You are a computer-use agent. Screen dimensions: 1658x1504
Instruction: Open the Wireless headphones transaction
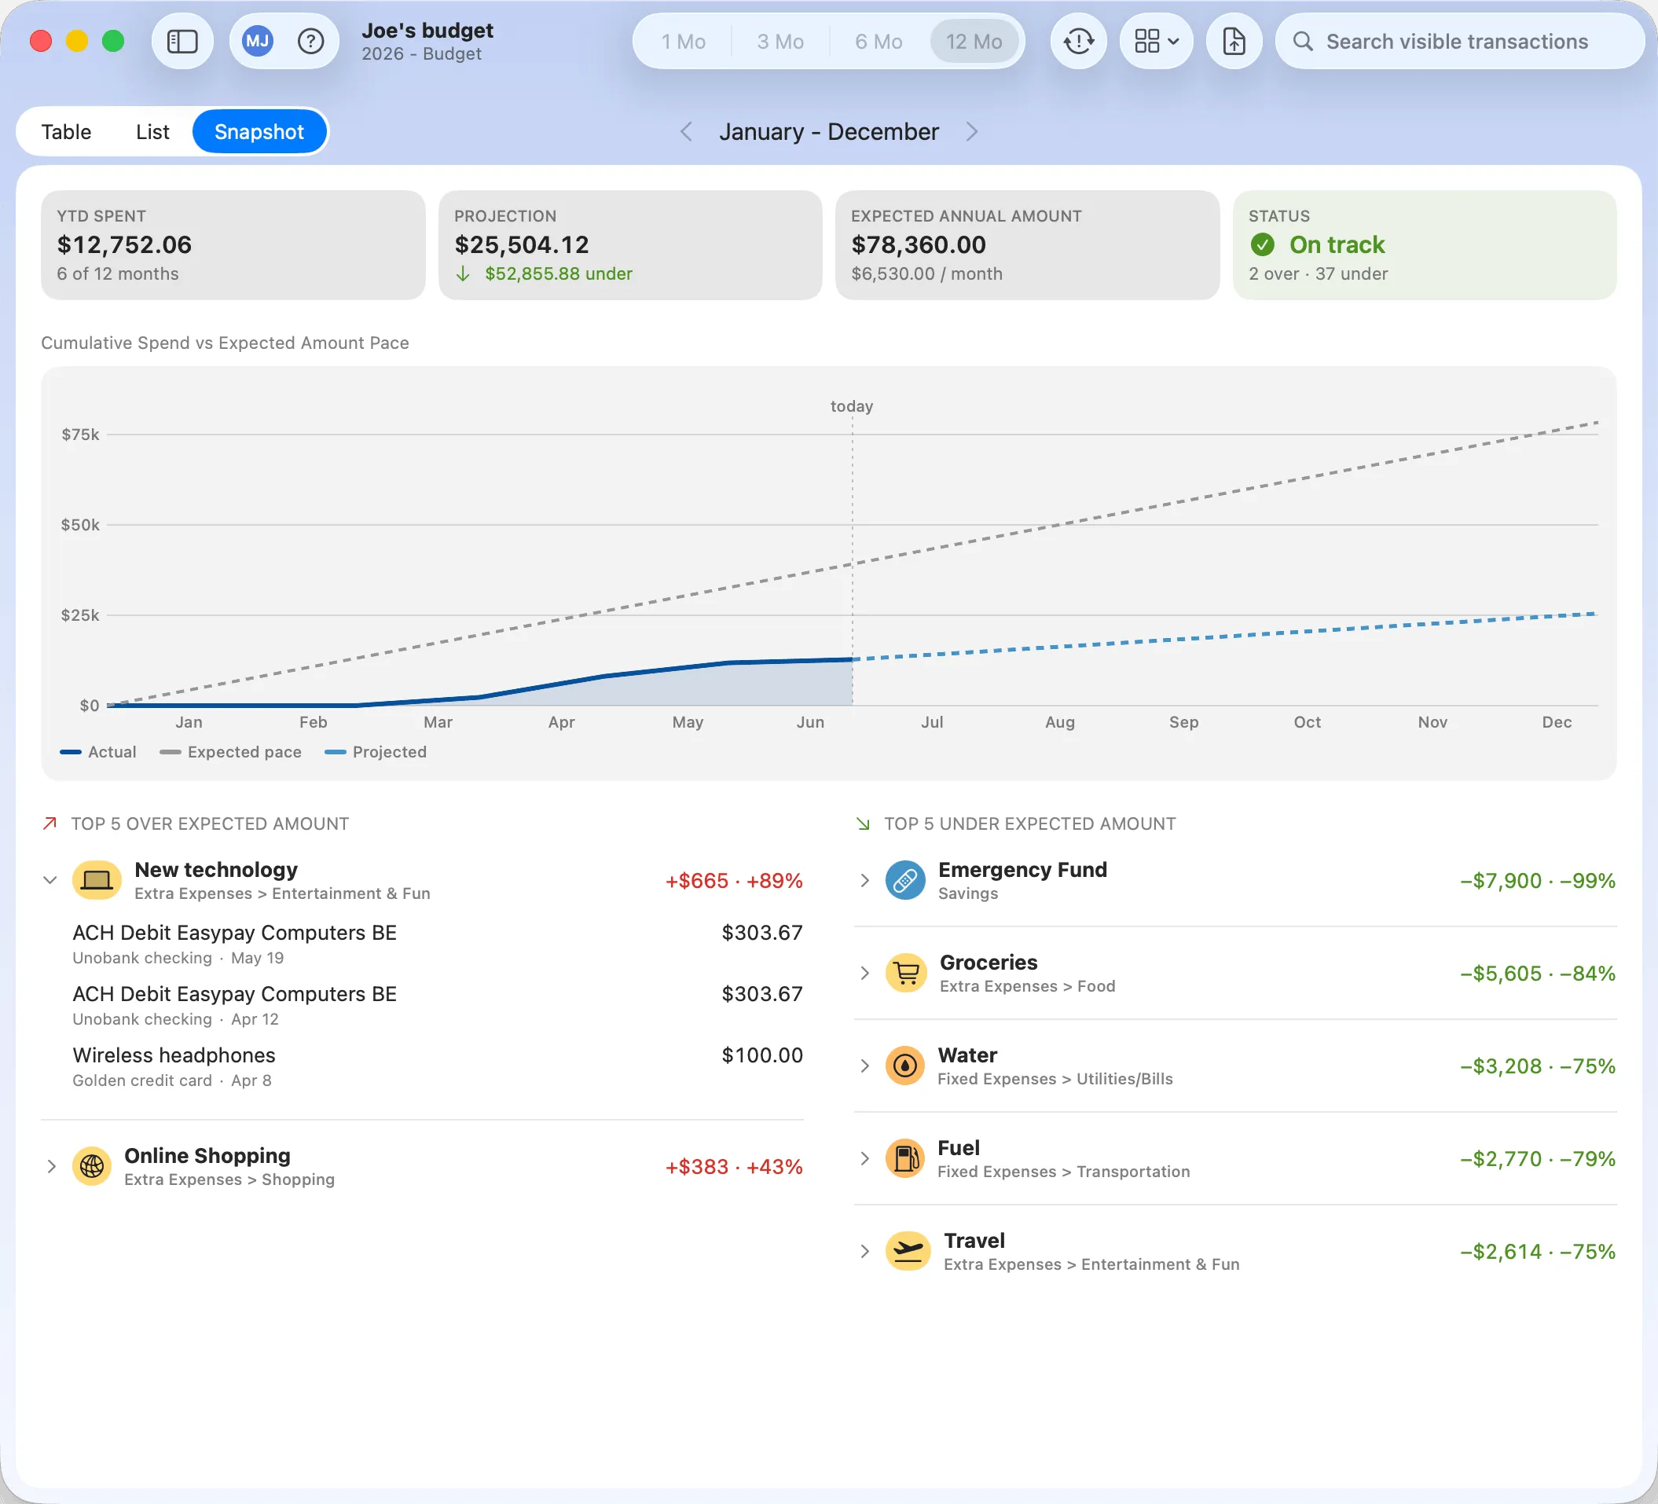click(438, 1066)
